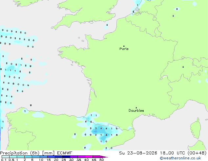Click the '4' precipitation value over the Pyrenees

[x=101, y=128]
